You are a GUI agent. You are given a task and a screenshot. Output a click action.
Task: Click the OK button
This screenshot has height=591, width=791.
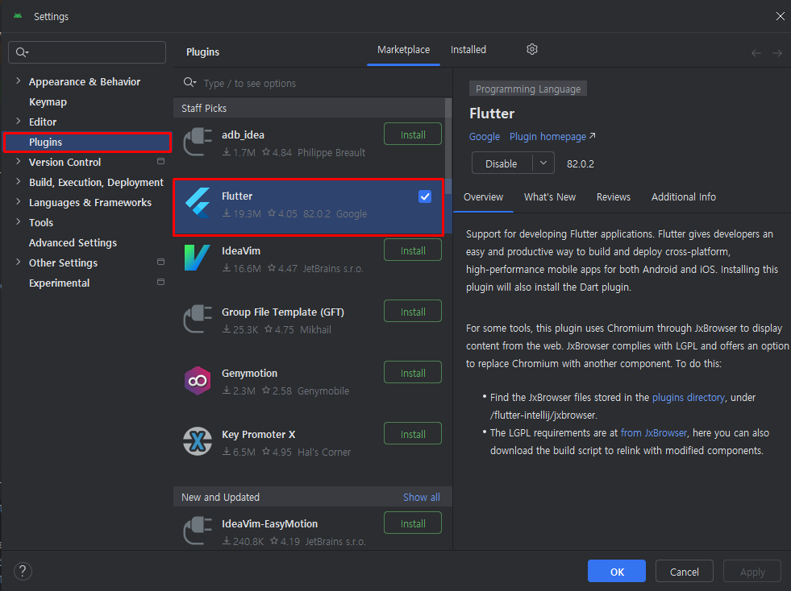click(617, 572)
